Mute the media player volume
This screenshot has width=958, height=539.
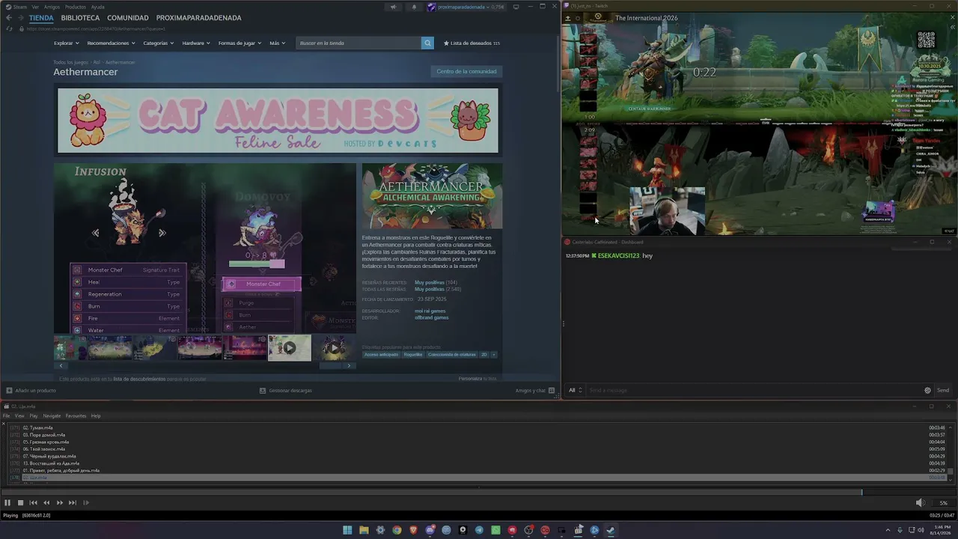coord(920,503)
